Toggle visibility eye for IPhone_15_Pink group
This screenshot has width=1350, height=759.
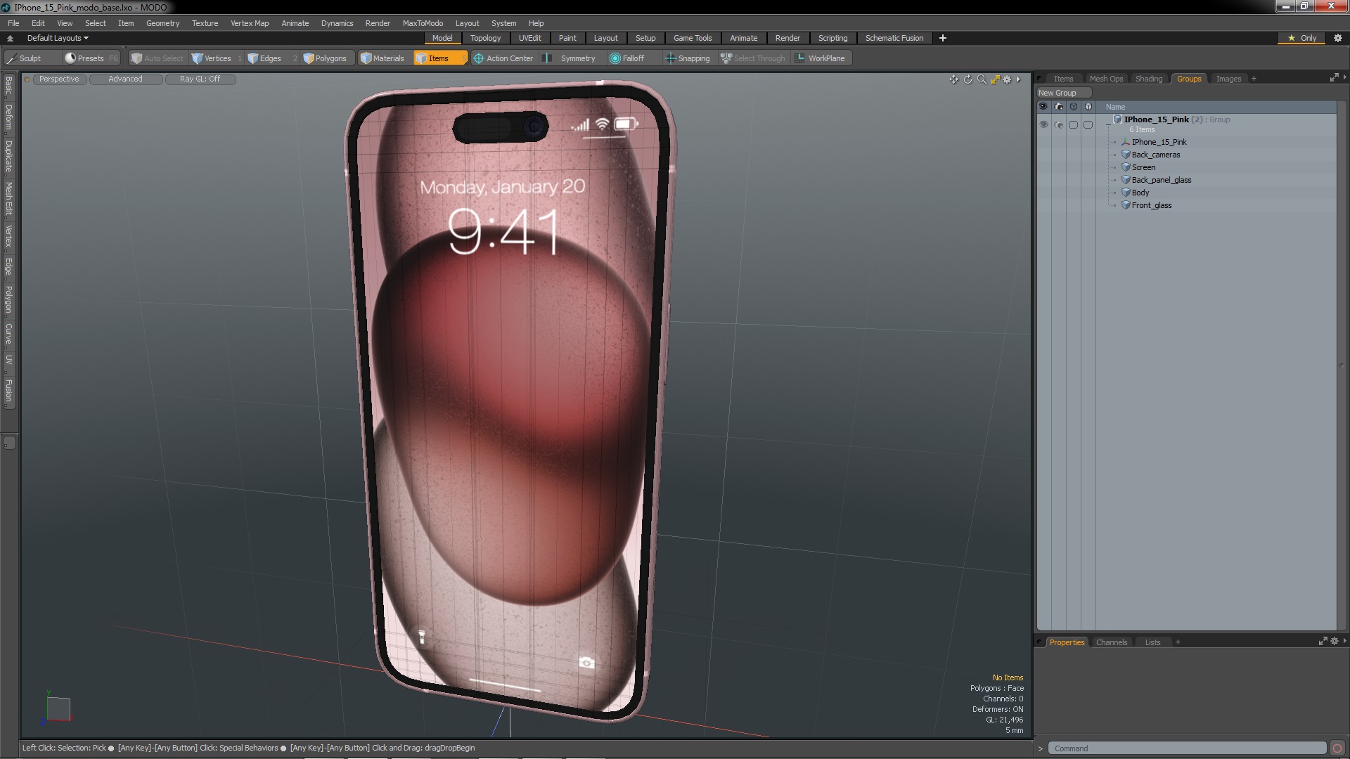click(x=1043, y=124)
